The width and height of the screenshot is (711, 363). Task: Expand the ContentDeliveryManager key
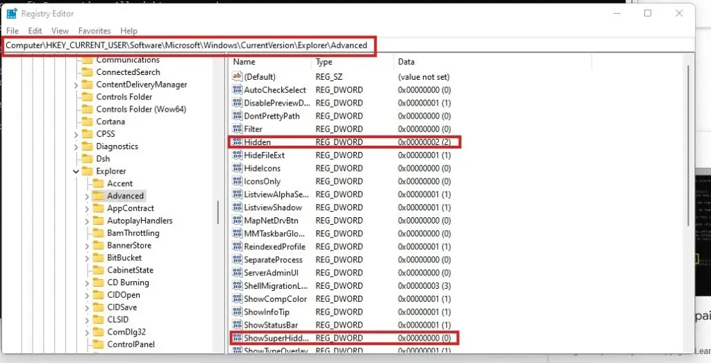point(76,85)
